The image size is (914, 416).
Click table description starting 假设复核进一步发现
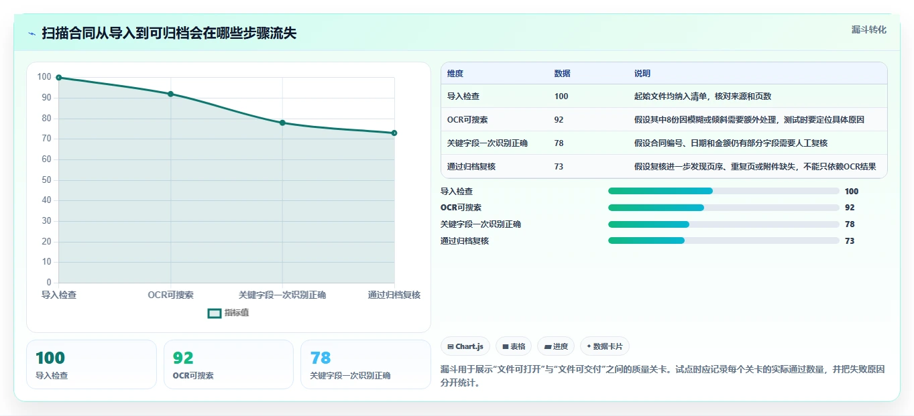pyautogui.click(x=755, y=166)
